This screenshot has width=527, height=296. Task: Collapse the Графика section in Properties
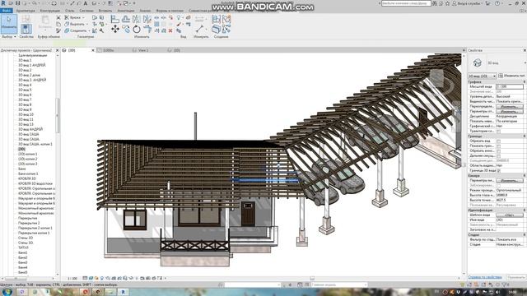click(524, 82)
